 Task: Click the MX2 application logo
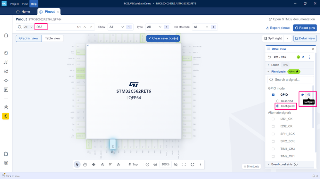click(4, 4)
